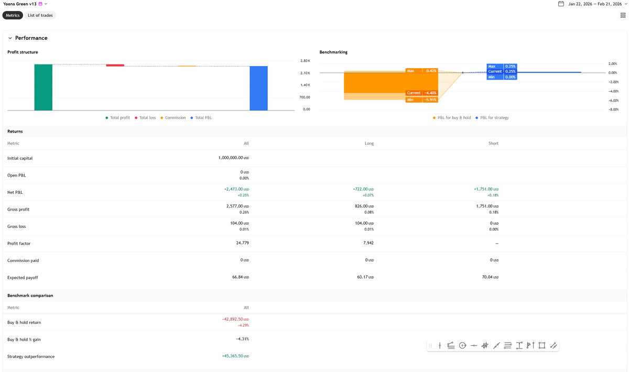Select the parallel channel drawing tool

point(553,345)
